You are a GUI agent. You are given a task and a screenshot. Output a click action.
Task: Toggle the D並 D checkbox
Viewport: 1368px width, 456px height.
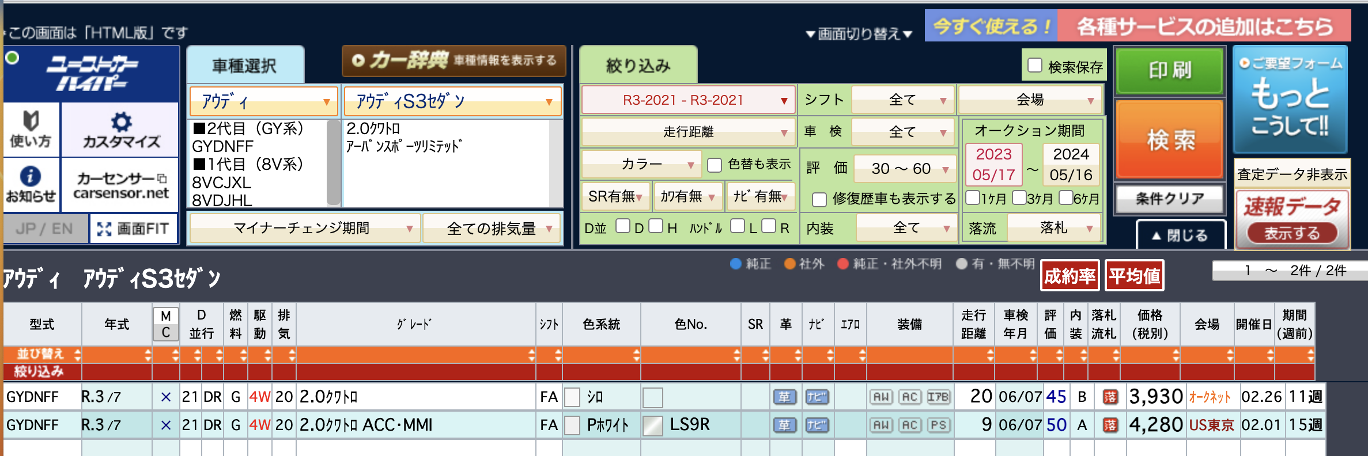(622, 226)
